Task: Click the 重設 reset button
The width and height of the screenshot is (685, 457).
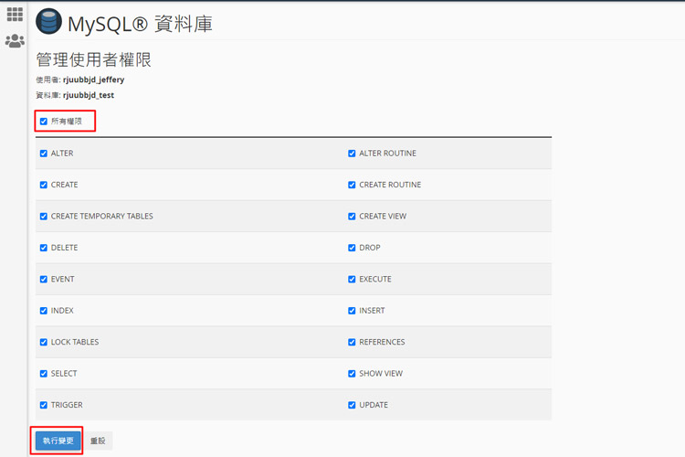Action: (98, 441)
